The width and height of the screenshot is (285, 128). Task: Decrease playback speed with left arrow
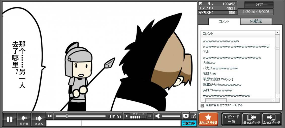click(x=127, y=116)
